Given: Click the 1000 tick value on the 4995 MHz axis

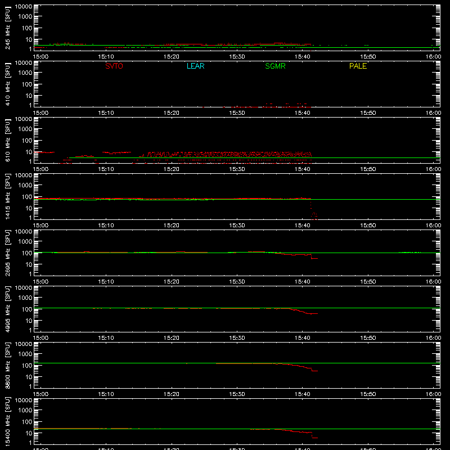Looking at the screenshot, I should [25, 298].
